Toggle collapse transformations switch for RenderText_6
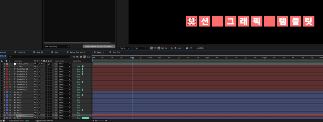The width and height of the screenshot is (323, 122). click(37, 79)
